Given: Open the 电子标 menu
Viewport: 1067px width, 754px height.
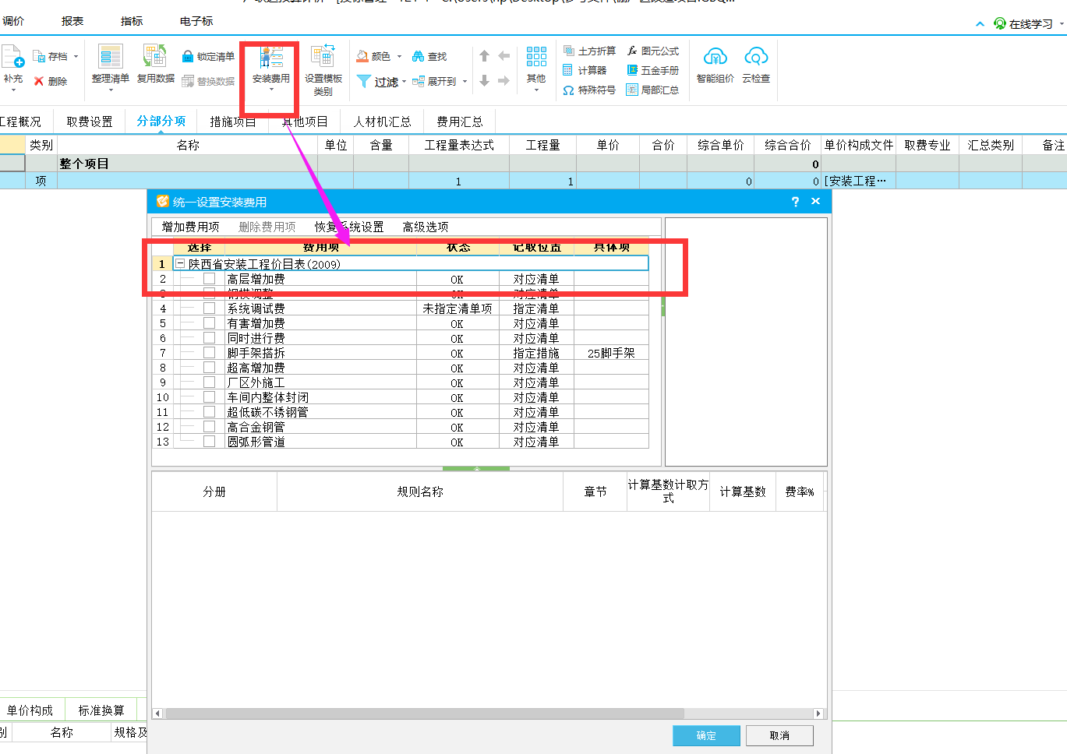Looking at the screenshot, I should 196,21.
